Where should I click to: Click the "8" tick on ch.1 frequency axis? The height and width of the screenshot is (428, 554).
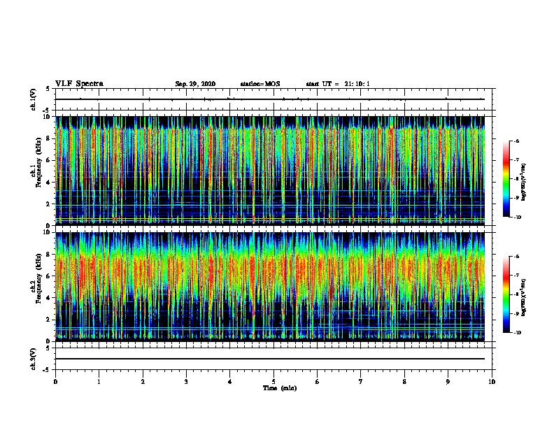click(x=49, y=138)
